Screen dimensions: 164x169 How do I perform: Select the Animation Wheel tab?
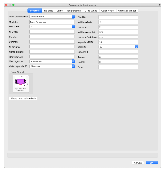(x=127, y=11)
